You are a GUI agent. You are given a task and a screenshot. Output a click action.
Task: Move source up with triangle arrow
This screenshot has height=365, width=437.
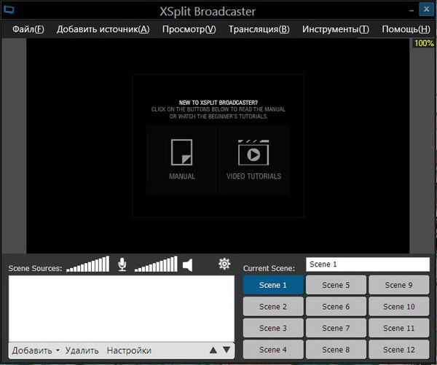(x=213, y=350)
